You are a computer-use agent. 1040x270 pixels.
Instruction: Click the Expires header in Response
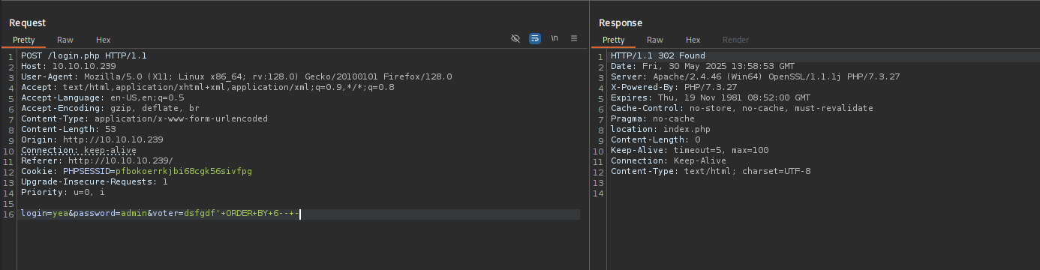click(710, 98)
